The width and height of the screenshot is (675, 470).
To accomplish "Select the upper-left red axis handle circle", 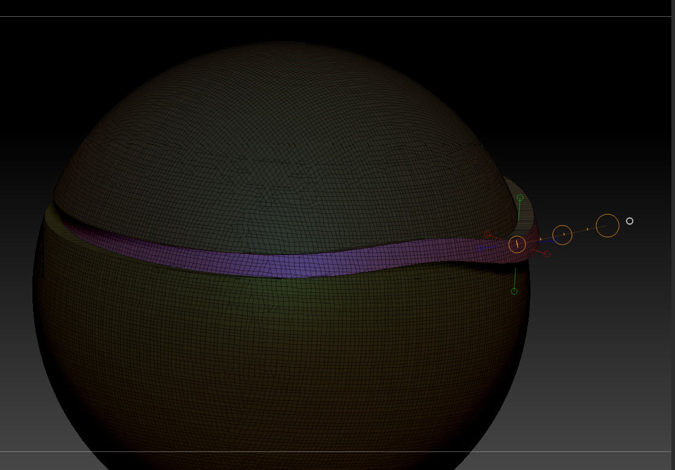I will tap(488, 235).
